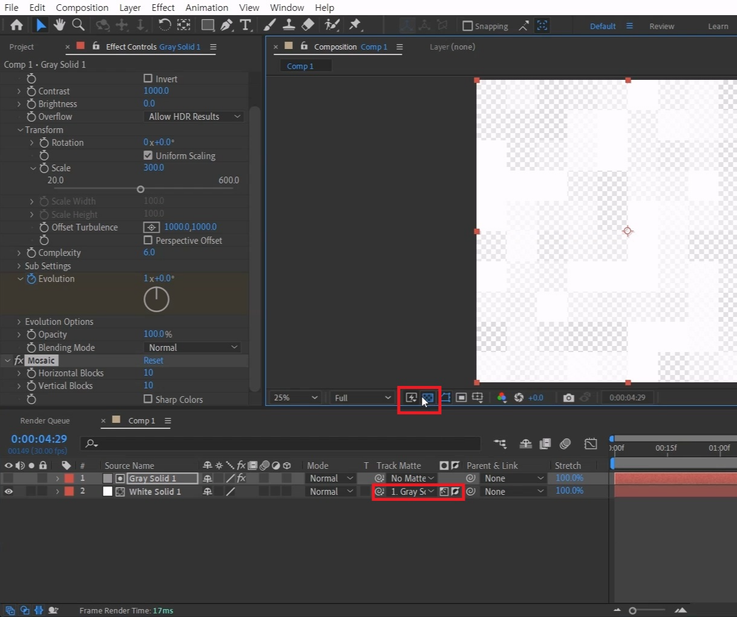Click the Evolution angle dial
Image resolution: width=737 pixels, height=617 pixels.
[x=156, y=299]
